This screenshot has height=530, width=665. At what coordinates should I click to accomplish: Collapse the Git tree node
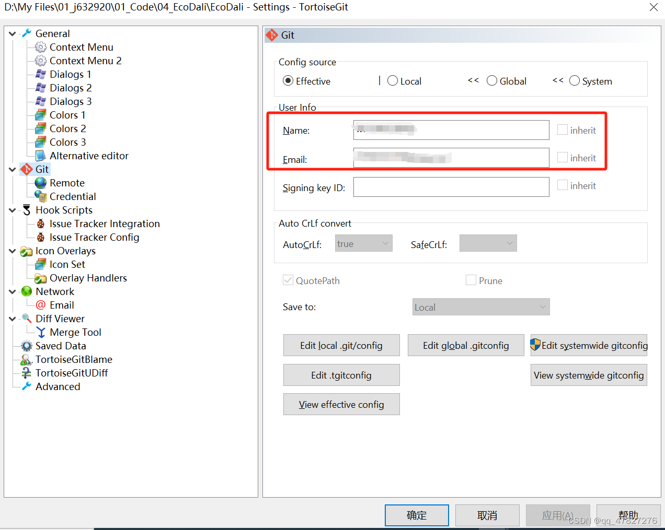(x=13, y=169)
